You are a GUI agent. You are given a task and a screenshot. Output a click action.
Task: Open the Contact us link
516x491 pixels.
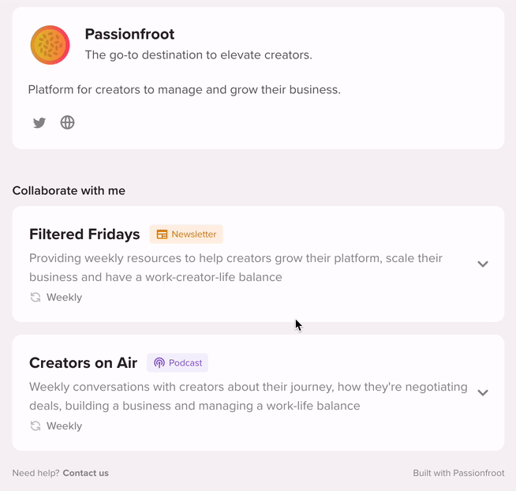coord(86,474)
